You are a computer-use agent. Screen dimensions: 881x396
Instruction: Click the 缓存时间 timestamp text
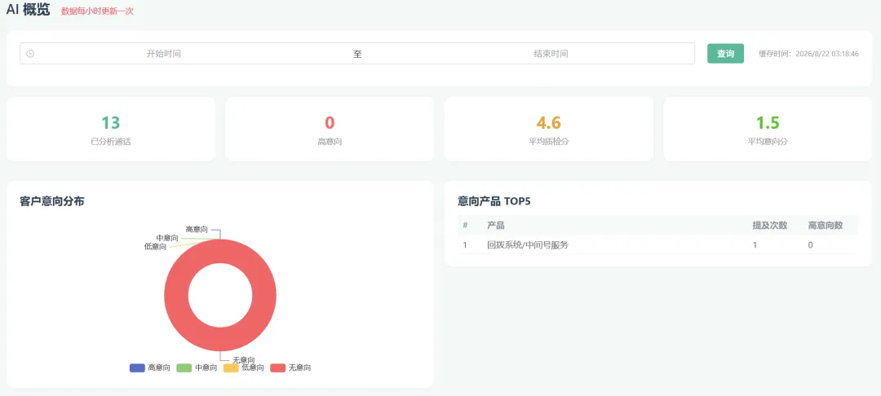[808, 54]
